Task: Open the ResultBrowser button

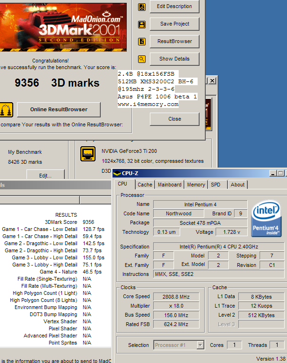Action: (x=174, y=42)
